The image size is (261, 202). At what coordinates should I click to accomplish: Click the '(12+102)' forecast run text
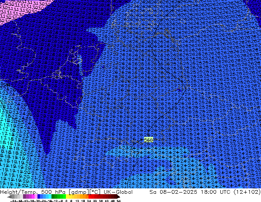247,192
